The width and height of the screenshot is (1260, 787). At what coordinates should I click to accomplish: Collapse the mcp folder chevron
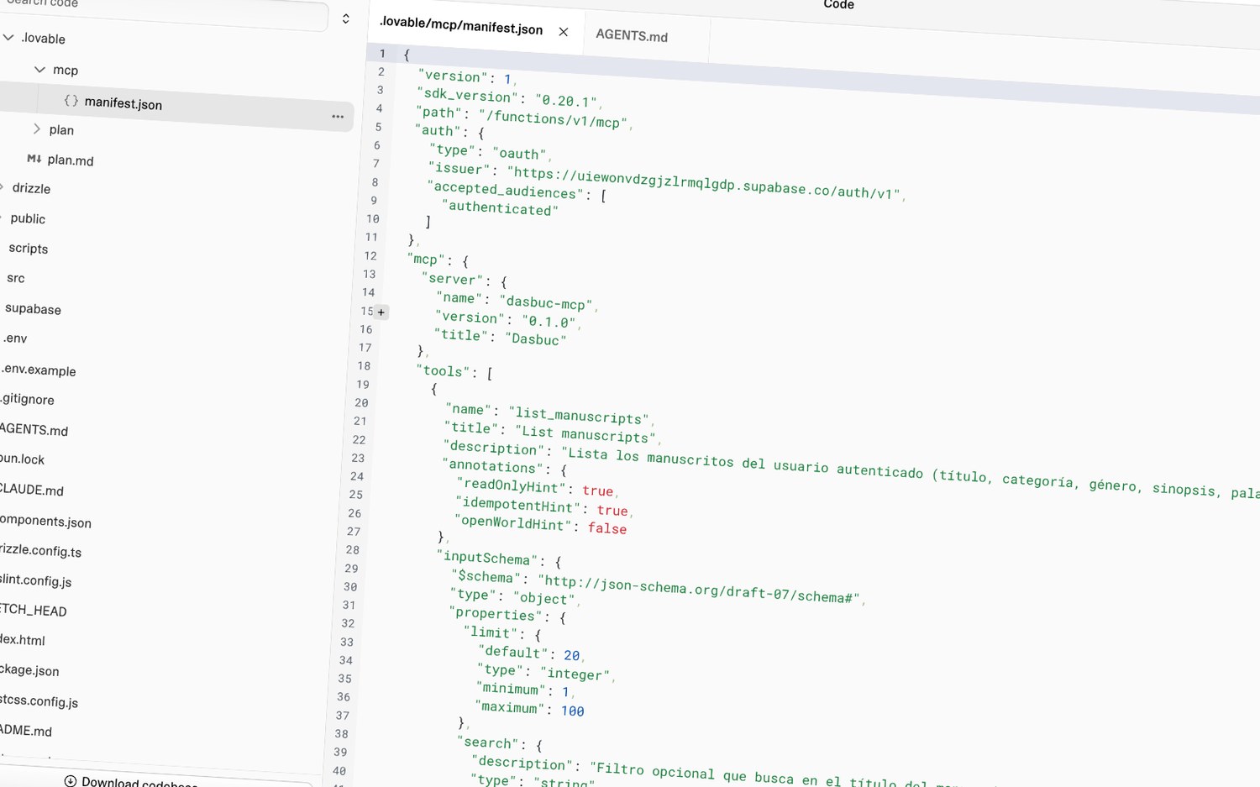(x=39, y=69)
